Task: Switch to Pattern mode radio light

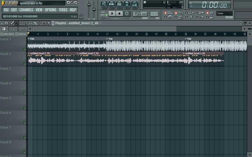Action: point(106,12)
